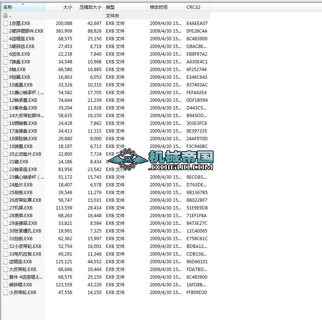Click the CRC32 value 51E9E9D8
Image resolution: width=322 pixels, height=320 pixels.
197,208
